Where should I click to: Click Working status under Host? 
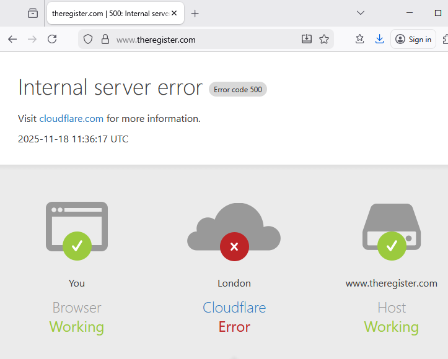click(x=392, y=327)
